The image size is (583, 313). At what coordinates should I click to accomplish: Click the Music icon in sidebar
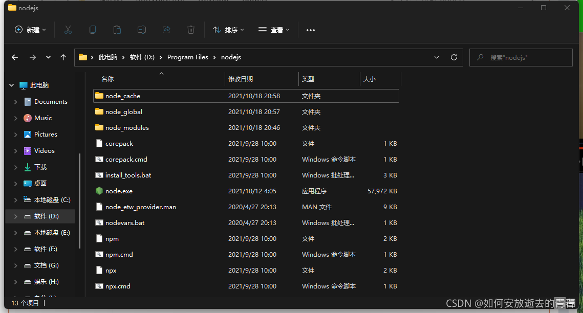coord(28,118)
